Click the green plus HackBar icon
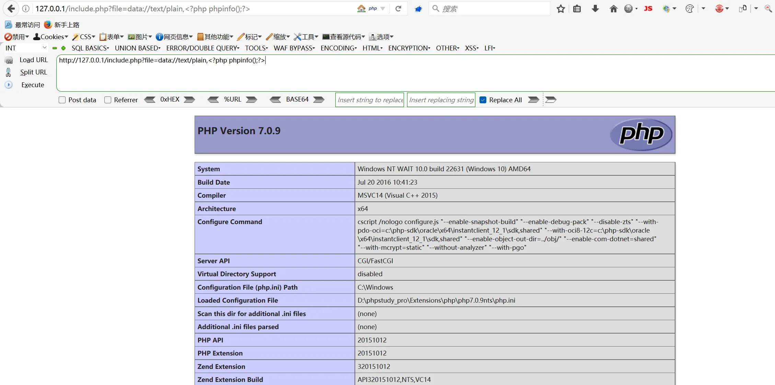Image resolution: width=775 pixels, height=385 pixels. (63, 48)
